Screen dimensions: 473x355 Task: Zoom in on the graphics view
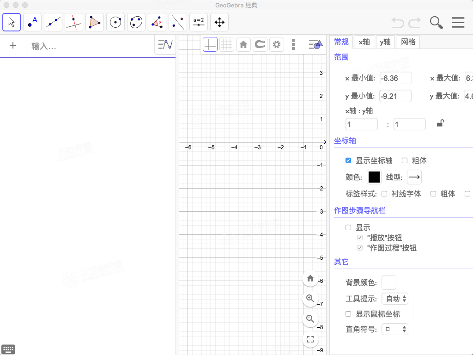(310, 299)
